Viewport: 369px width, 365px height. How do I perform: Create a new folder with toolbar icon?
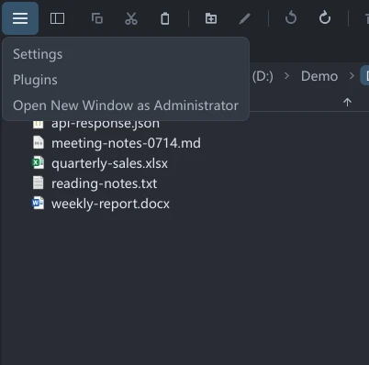pyautogui.click(x=211, y=18)
